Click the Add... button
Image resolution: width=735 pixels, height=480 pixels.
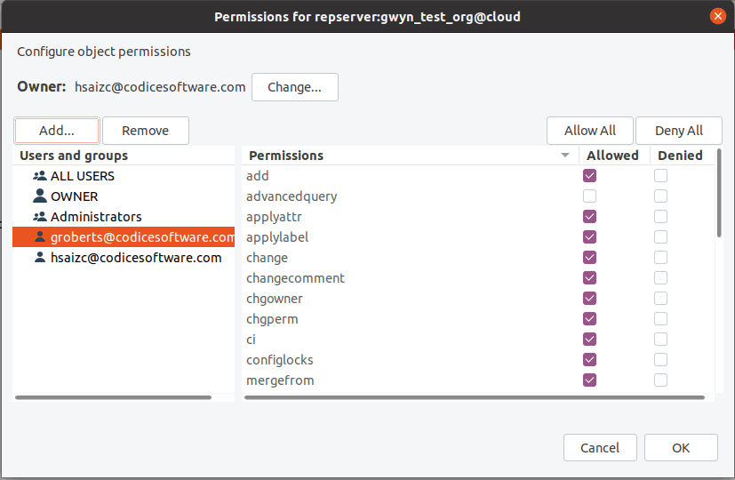[x=57, y=131]
